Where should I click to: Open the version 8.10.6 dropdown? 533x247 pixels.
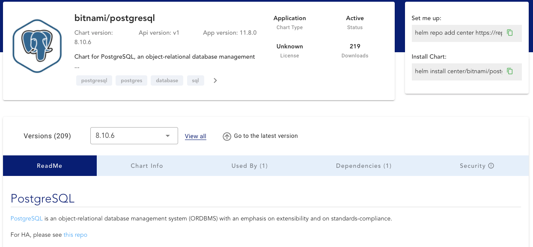tap(134, 136)
